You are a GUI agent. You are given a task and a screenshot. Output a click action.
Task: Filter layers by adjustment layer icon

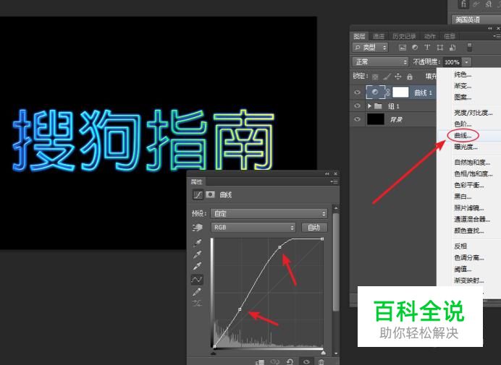click(415, 48)
